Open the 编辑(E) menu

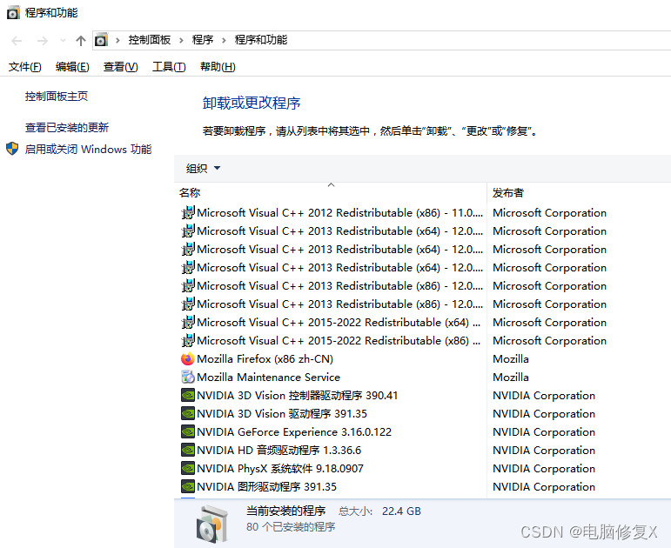(72, 67)
